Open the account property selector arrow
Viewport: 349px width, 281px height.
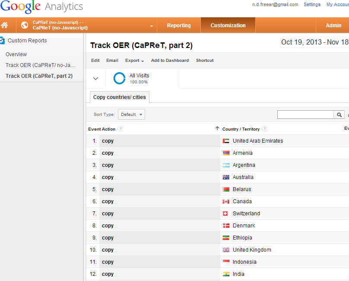[152, 26]
